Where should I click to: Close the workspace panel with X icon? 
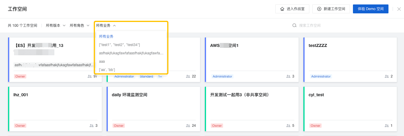[399, 9]
